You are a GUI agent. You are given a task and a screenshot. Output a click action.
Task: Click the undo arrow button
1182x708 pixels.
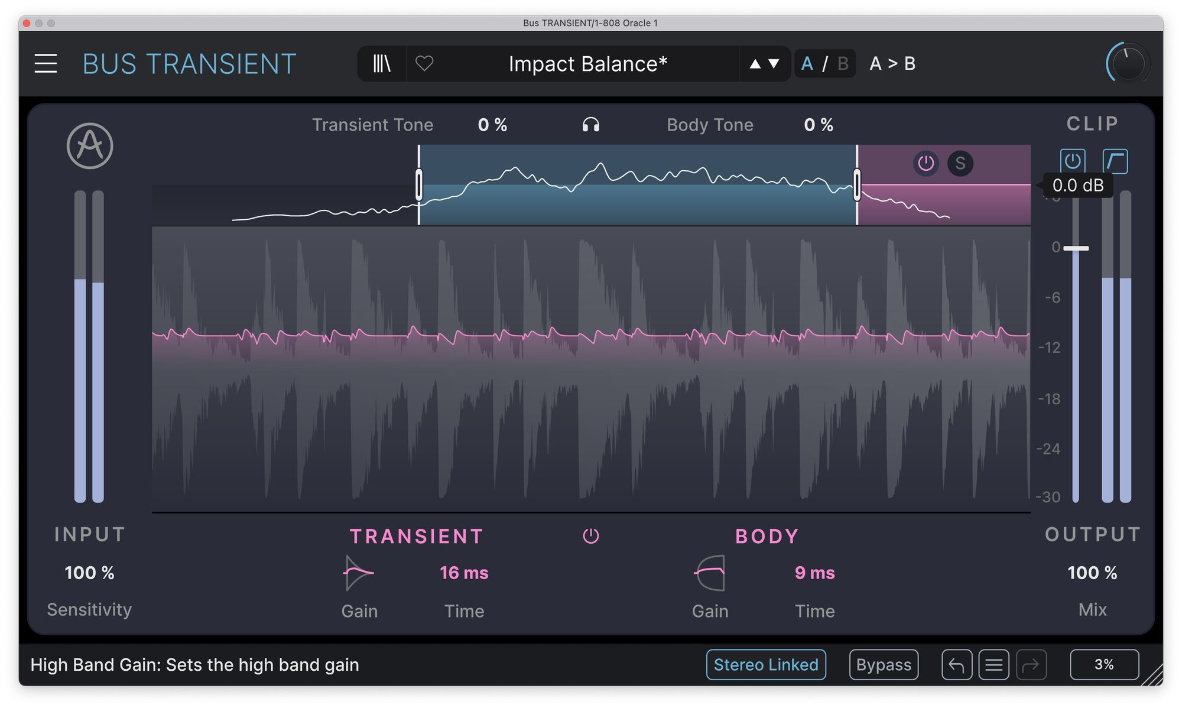pos(956,665)
